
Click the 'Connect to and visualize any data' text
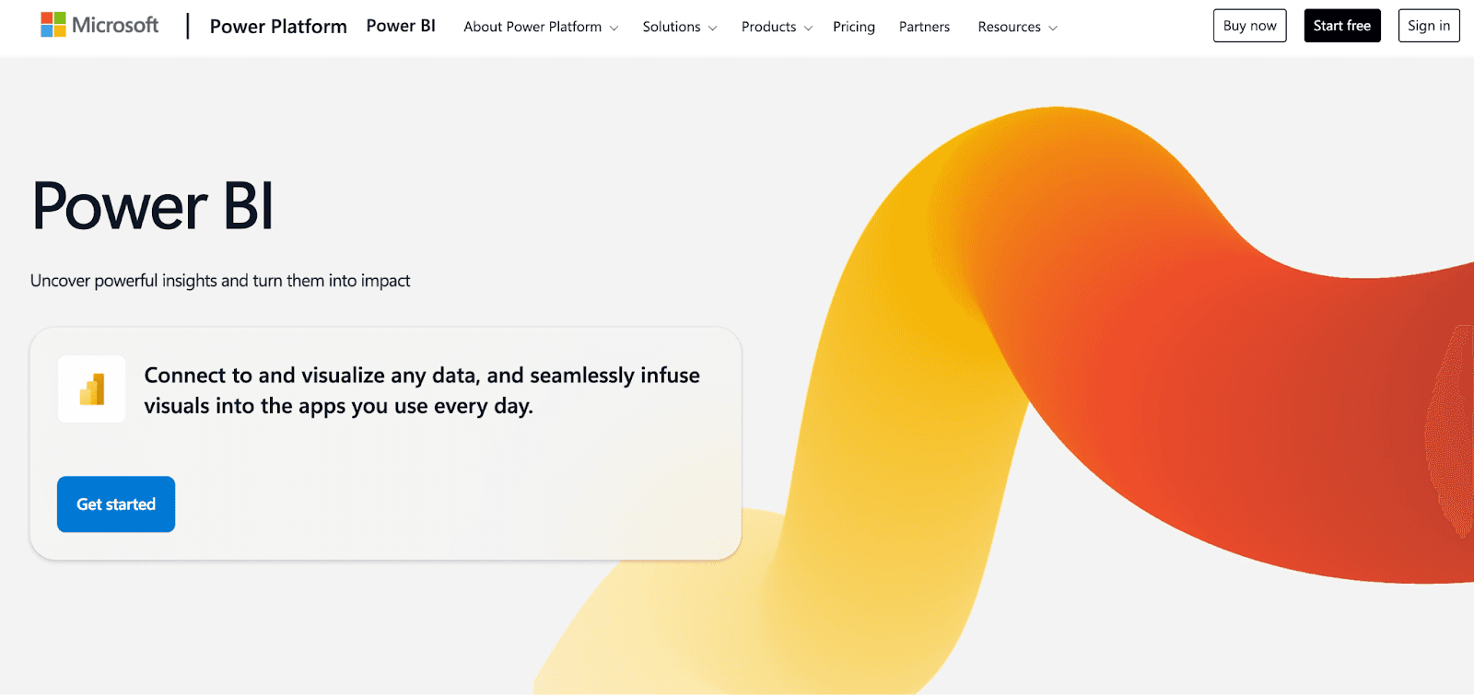coord(422,390)
